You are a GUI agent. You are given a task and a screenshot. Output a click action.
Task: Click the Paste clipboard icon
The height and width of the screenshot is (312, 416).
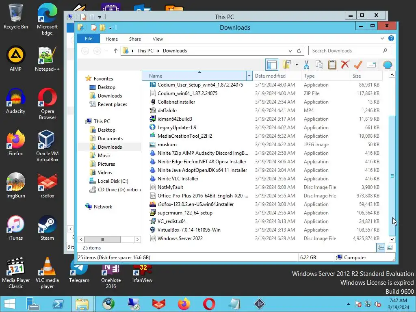[x=332, y=65]
